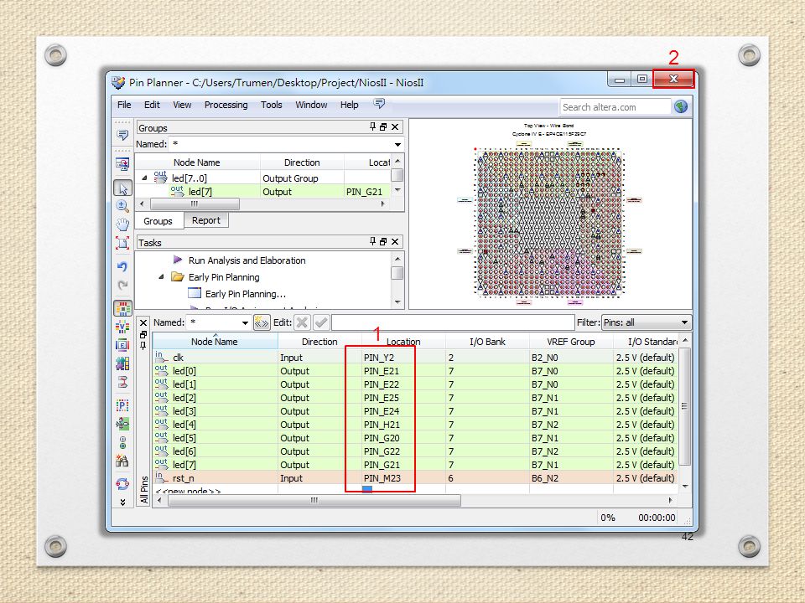Open the Tools menu

271,105
